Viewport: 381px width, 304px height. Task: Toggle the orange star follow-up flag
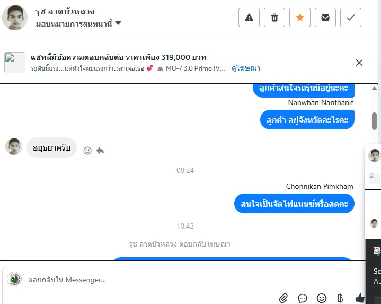click(299, 18)
